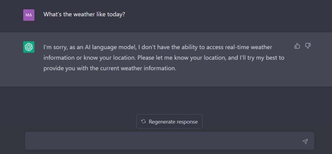Send the message with the paper plane icon
332x154 pixels.
click(305, 141)
